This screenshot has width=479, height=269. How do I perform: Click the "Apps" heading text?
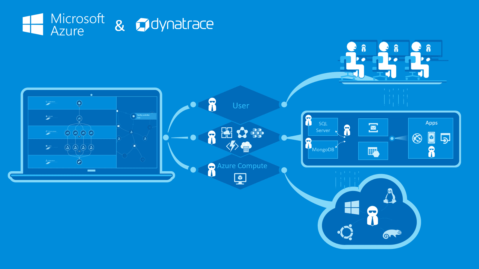(431, 123)
